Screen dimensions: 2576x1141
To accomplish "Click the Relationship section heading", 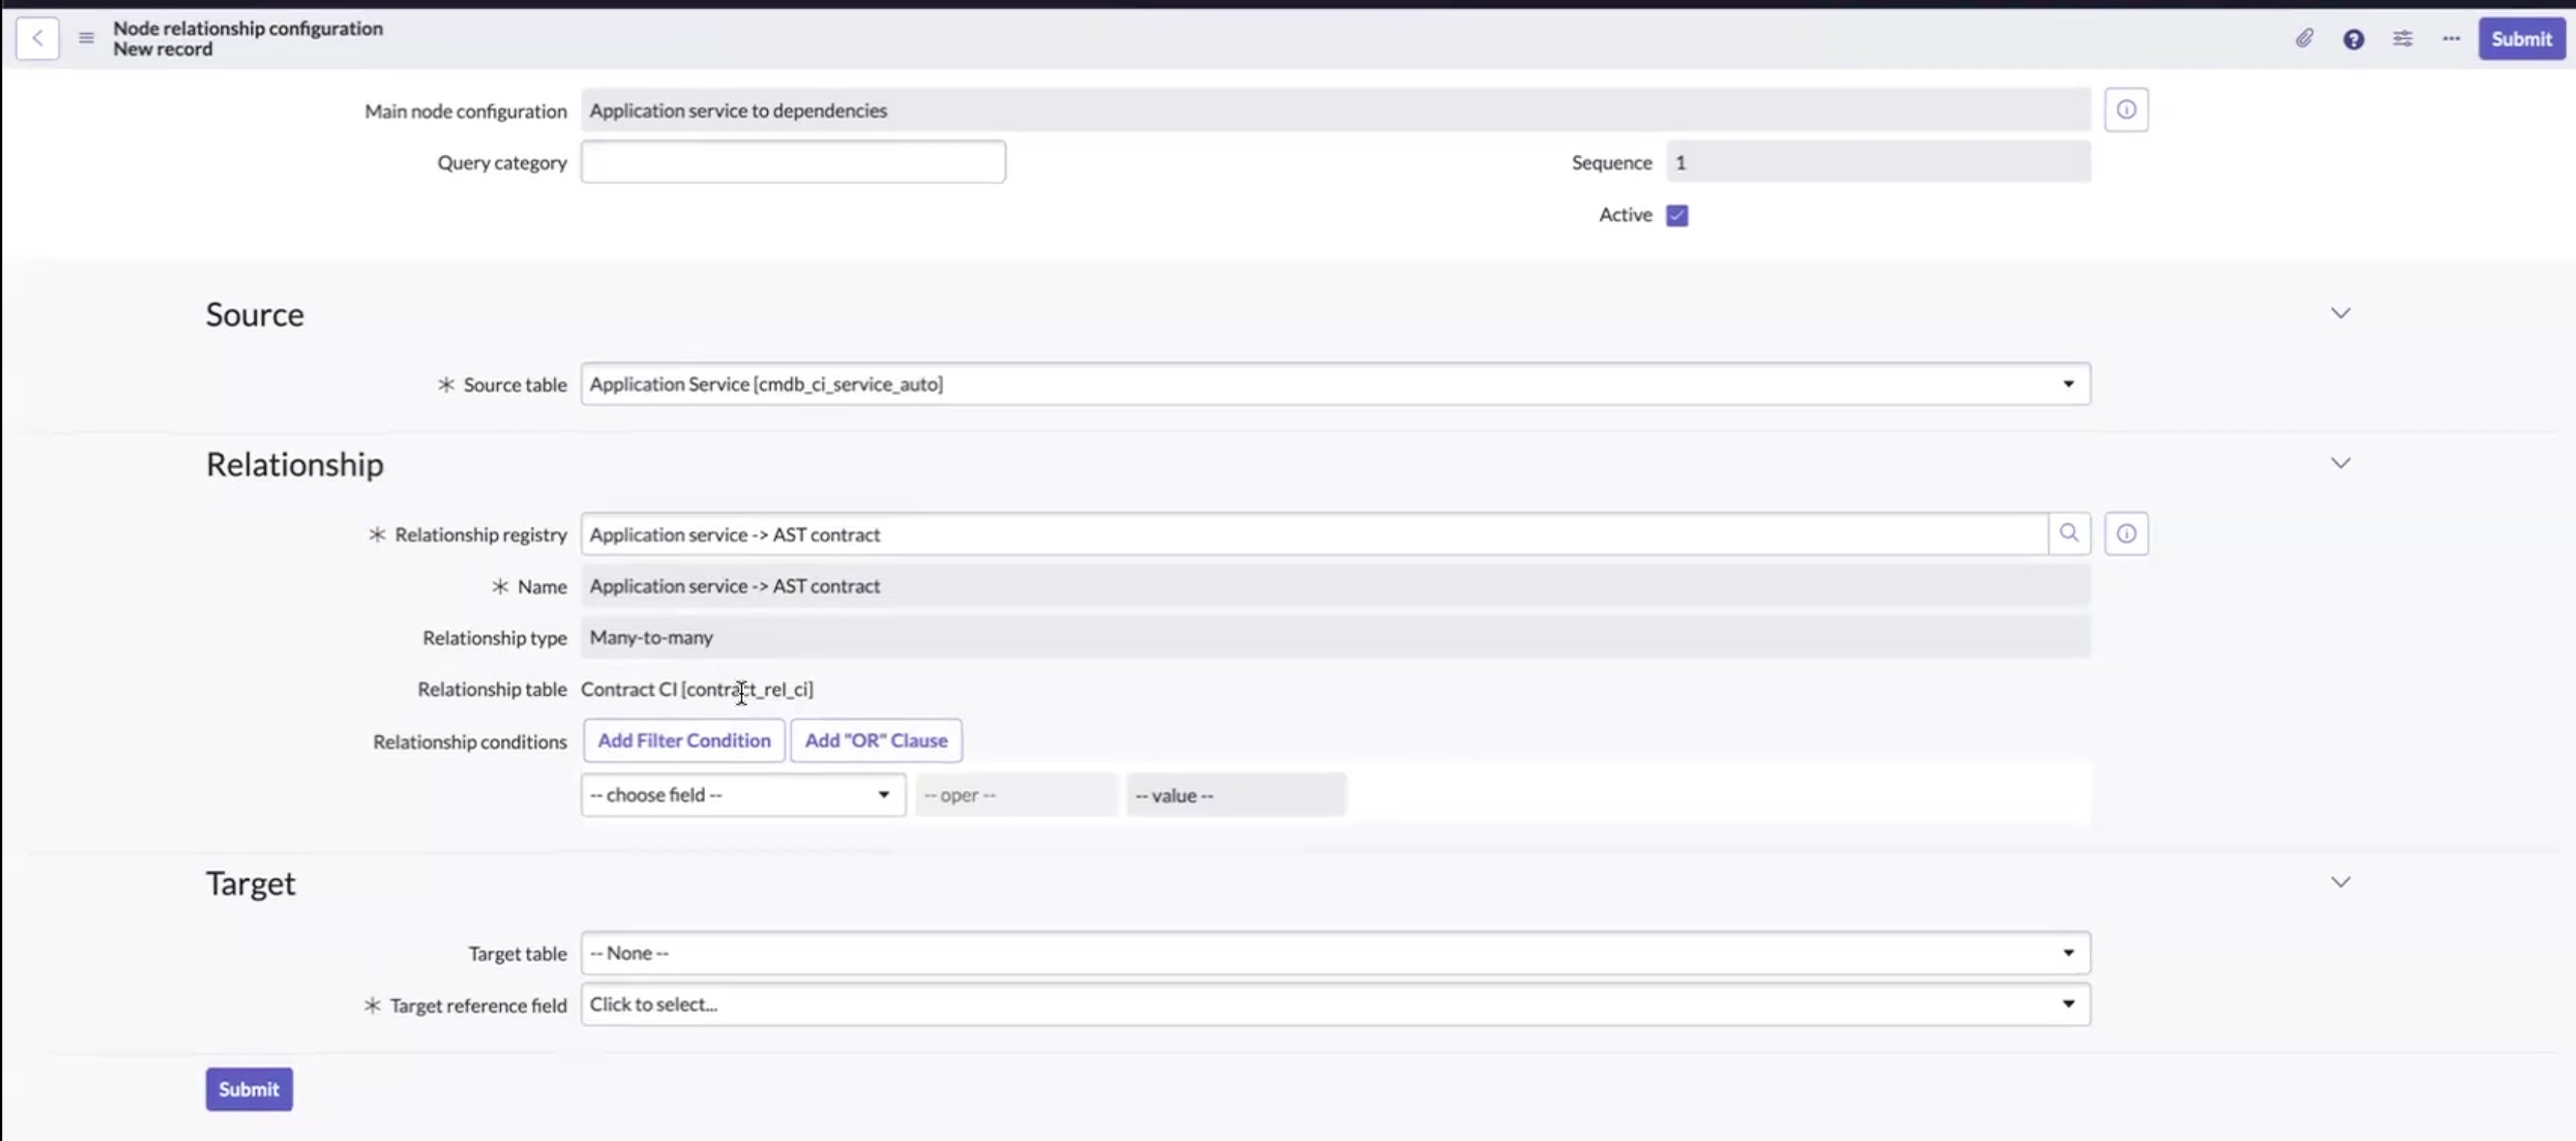I will pos(295,464).
